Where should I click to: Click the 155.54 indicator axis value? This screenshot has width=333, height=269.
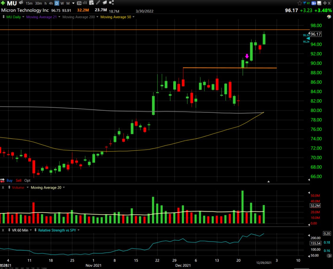[x=315, y=243]
